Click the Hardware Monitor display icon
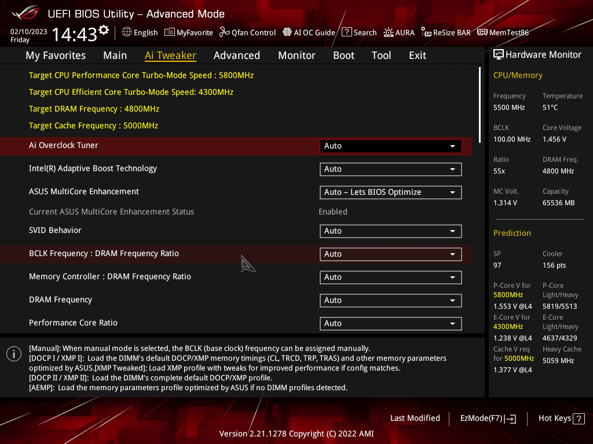The height and width of the screenshot is (444, 593). point(499,55)
